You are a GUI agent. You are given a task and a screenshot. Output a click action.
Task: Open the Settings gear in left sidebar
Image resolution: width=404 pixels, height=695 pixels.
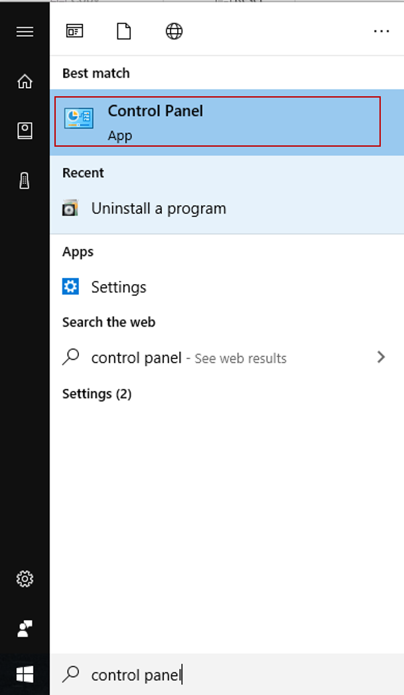coord(25,578)
